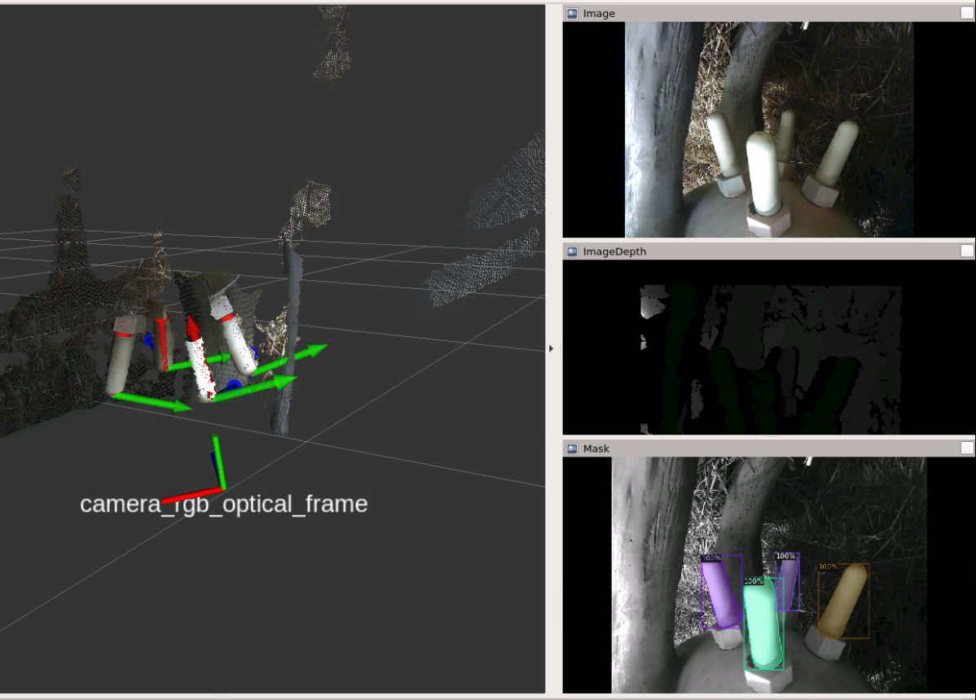This screenshot has height=700, width=976.
Task: Click the camera_rgb_optical_frame label in 3D view
Action: coord(223,504)
